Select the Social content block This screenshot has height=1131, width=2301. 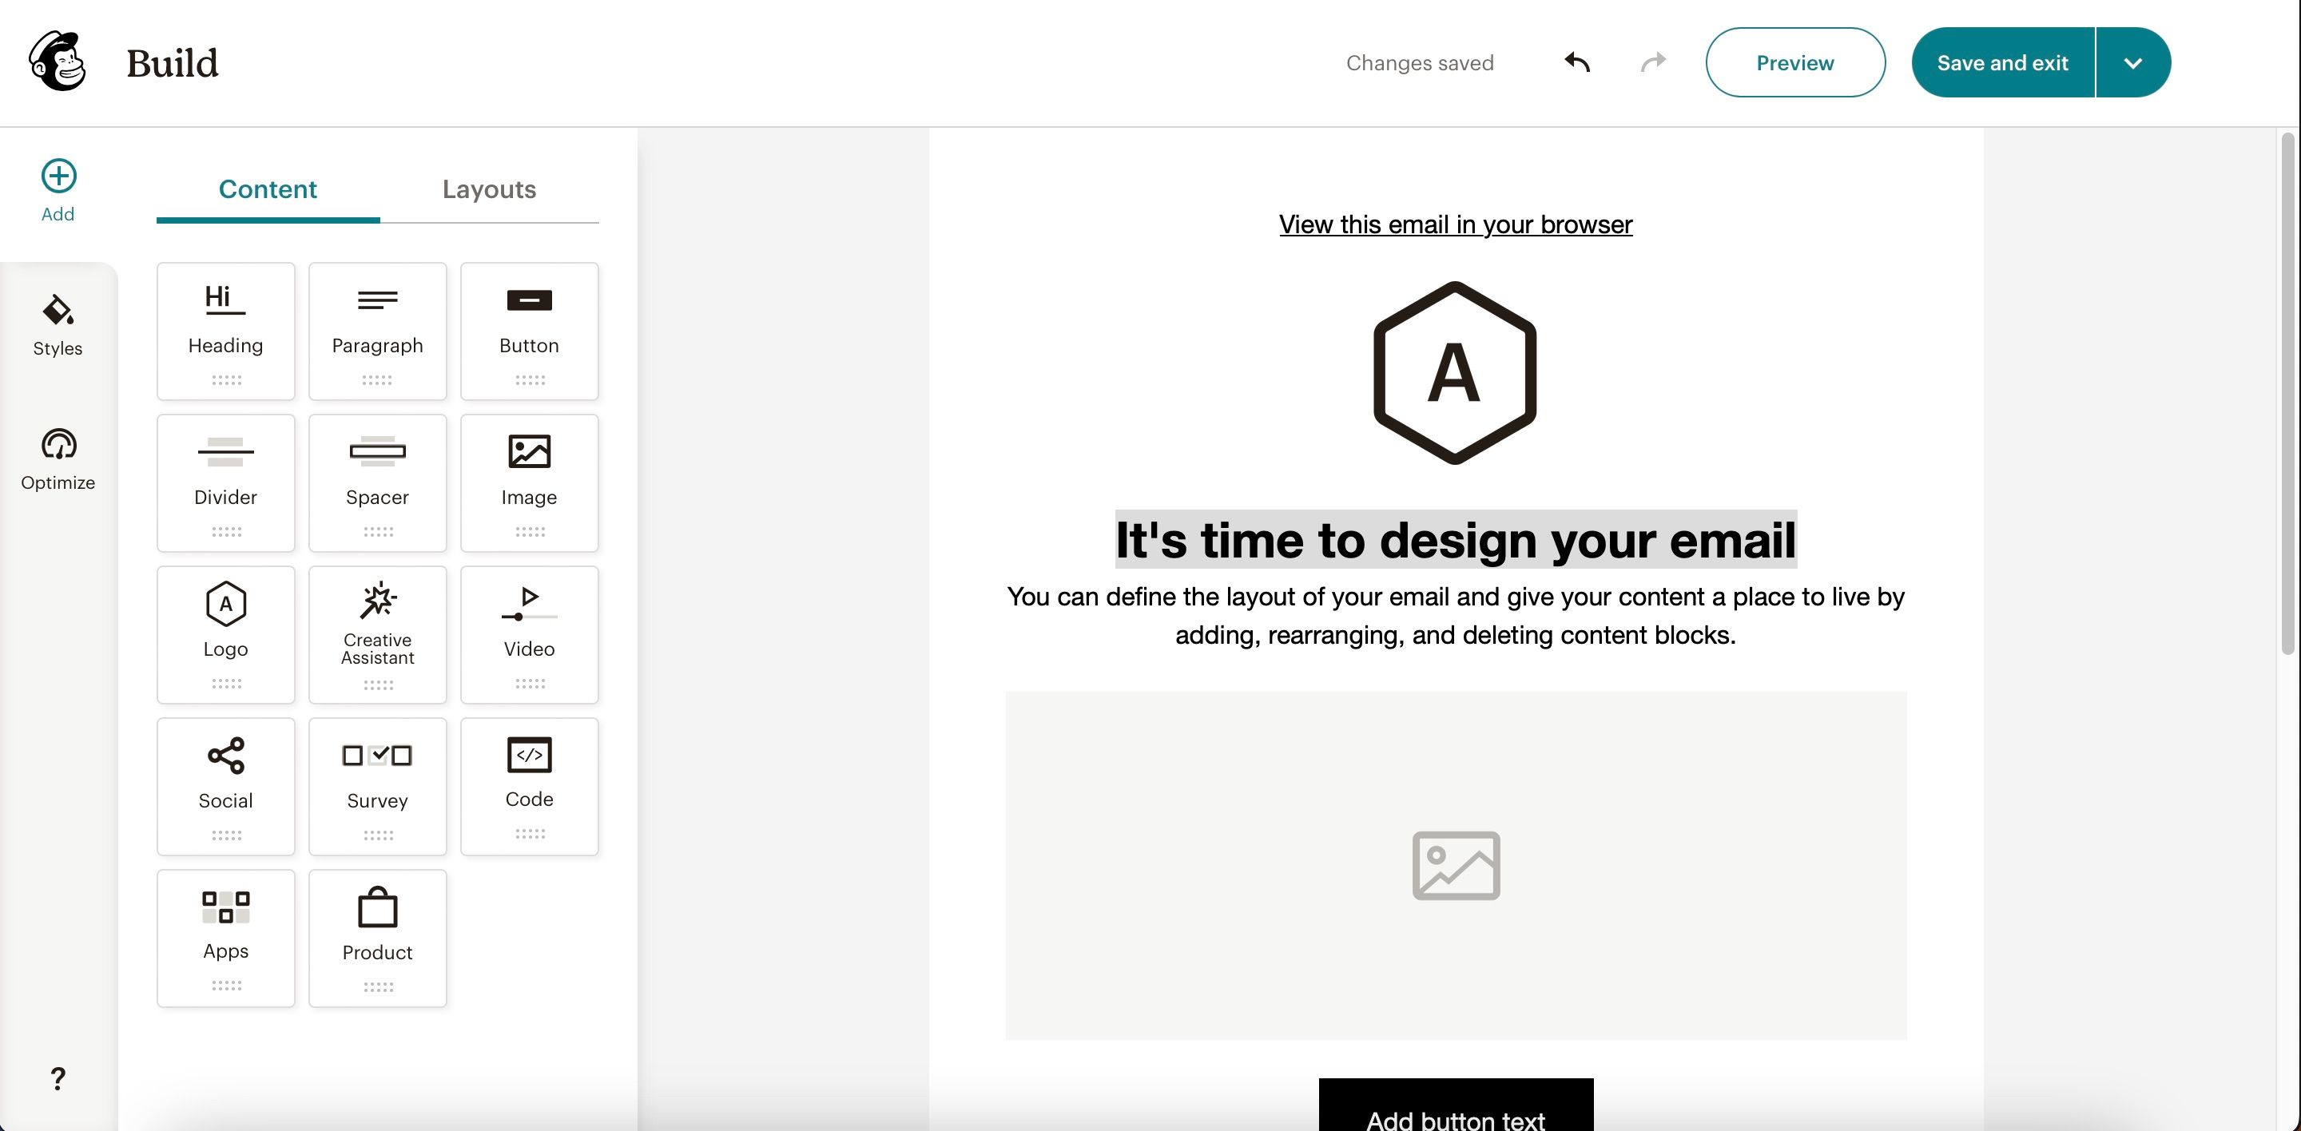[x=225, y=785]
